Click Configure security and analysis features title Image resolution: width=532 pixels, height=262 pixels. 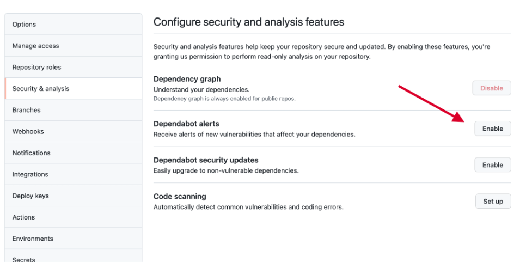click(x=249, y=22)
